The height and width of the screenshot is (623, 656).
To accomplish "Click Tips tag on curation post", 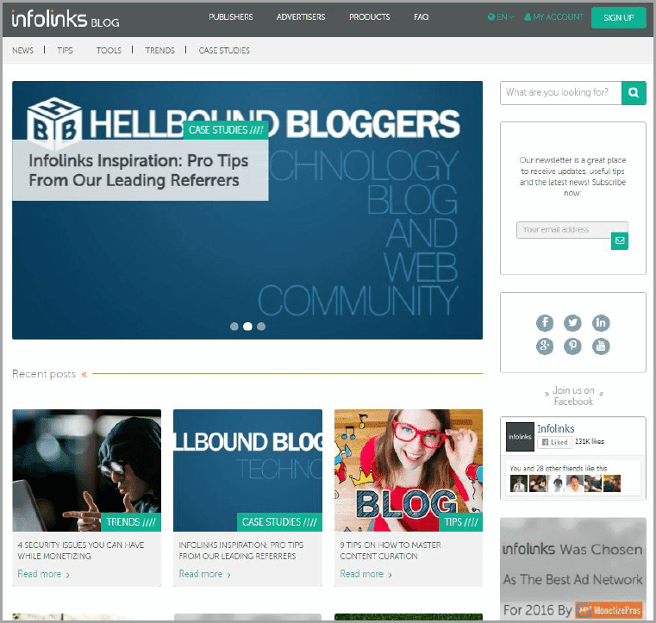I will (461, 522).
